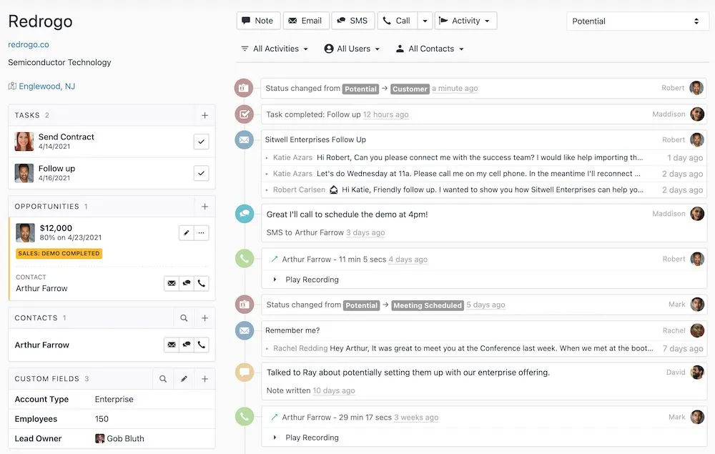Open the Activity menu
Image resolution: width=715 pixels, height=454 pixels.
pos(465,21)
